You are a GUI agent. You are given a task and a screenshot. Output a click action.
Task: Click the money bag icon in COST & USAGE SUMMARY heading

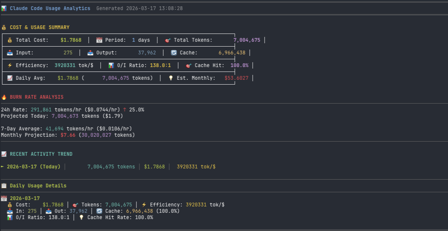point(4,28)
